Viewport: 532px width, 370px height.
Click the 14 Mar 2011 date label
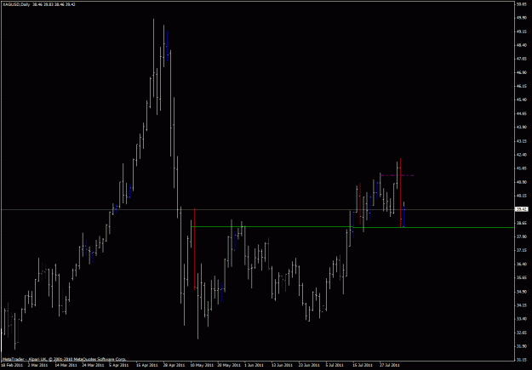66,366
